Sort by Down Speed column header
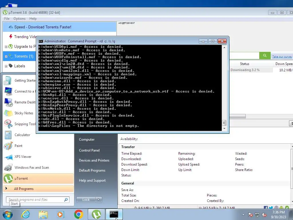 tap(284, 64)
